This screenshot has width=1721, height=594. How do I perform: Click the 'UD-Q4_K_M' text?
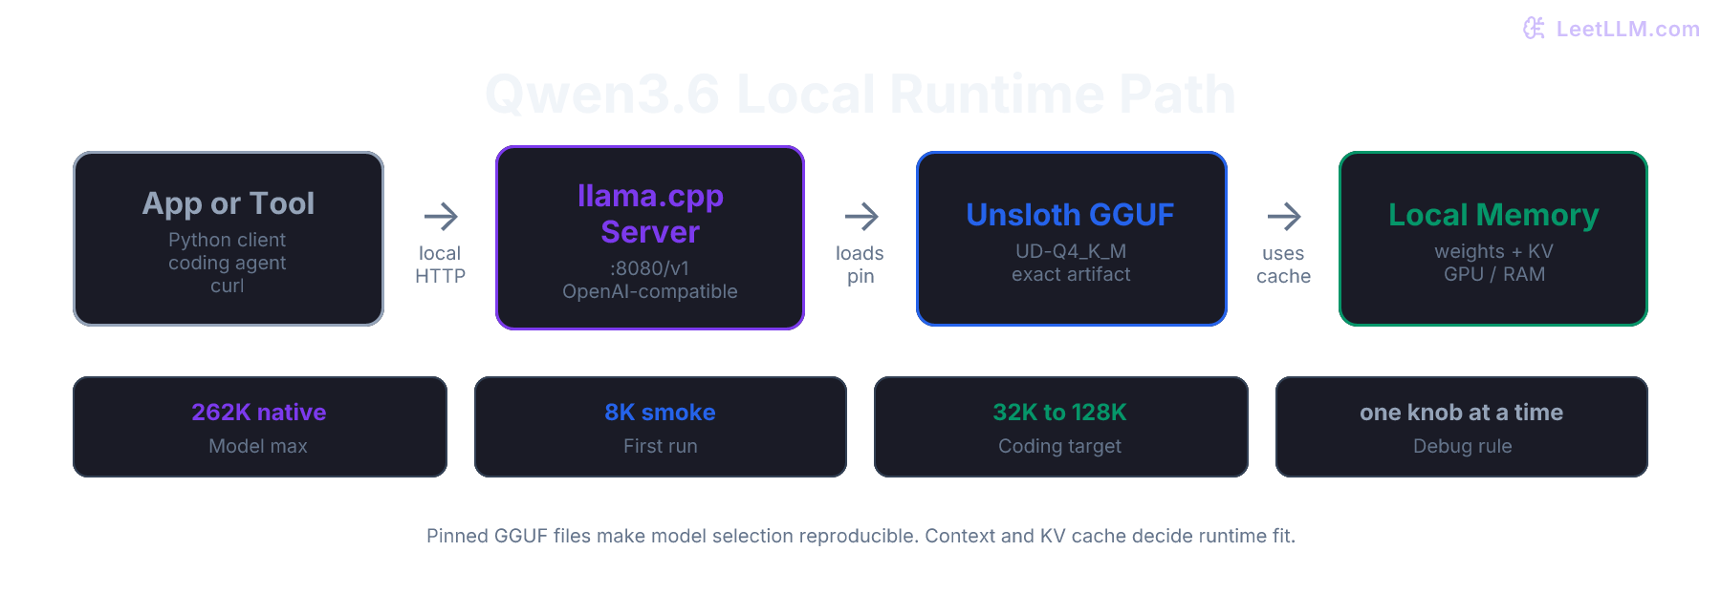[x=1071, y=251]
